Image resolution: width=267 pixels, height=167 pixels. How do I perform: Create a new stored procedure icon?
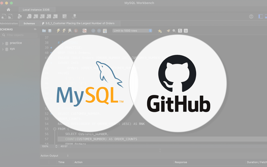tap(49, 16)
